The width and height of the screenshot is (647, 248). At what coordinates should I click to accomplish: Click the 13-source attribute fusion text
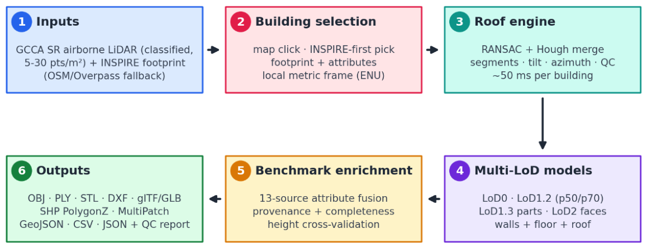pos(323,198)
